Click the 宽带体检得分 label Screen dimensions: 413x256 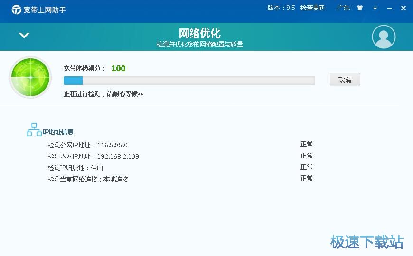point(84,68)
